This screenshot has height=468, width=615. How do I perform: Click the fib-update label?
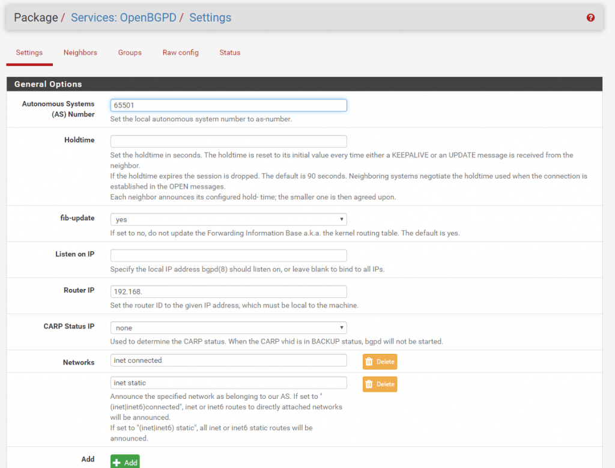77,217
